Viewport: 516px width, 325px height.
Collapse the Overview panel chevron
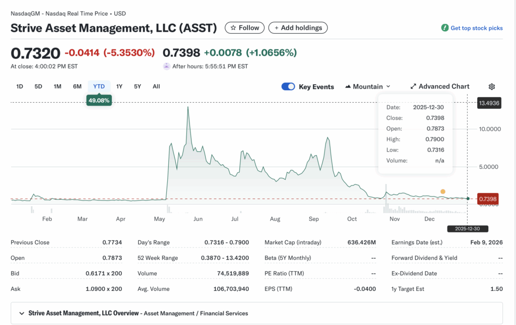pos(22,313)
